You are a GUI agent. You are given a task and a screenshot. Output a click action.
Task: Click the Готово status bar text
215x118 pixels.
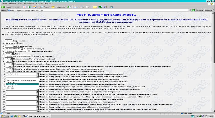coord(7,113)
